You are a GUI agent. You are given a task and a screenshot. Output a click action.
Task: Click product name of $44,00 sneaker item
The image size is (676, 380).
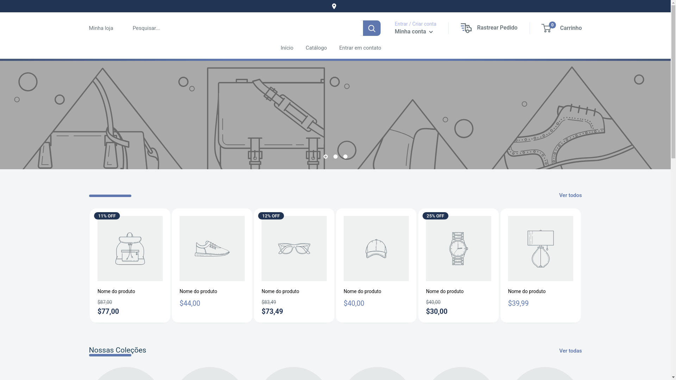click(x=198, y=291)
